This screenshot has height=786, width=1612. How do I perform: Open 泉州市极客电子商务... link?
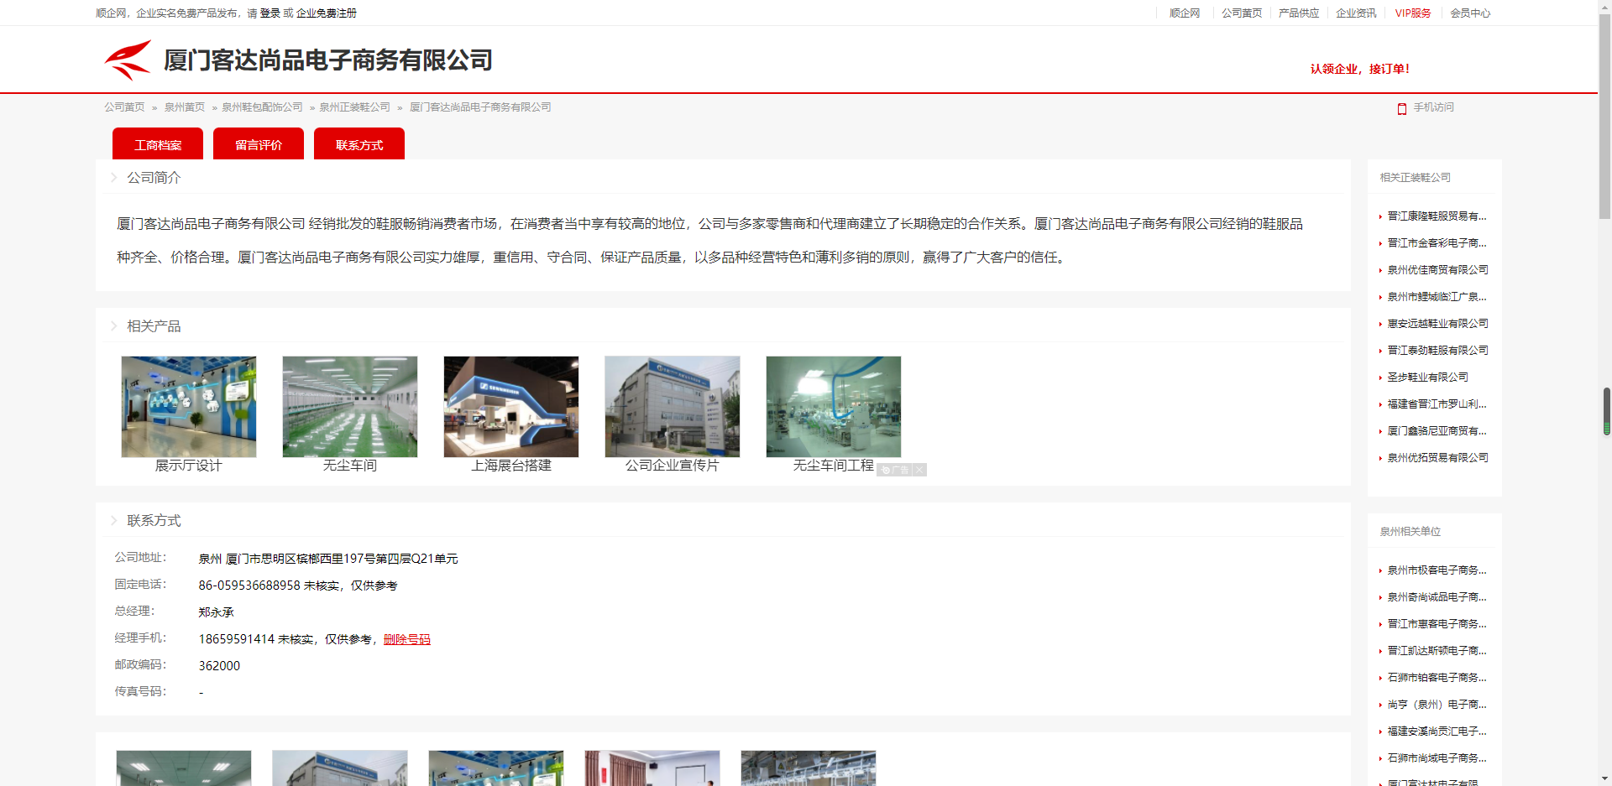[x=1437, y=570]
